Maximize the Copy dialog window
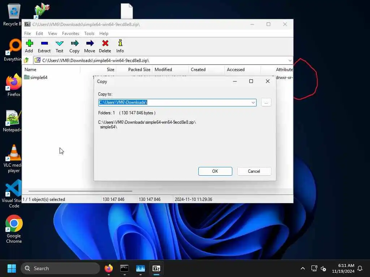 251,81
